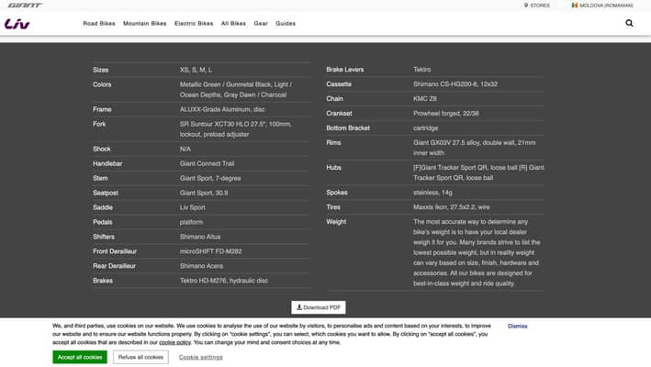Click 'Tektro HD-M276, hydraulic disc' brakes value
Screen dimensions: 651x367
pos(224,281)
